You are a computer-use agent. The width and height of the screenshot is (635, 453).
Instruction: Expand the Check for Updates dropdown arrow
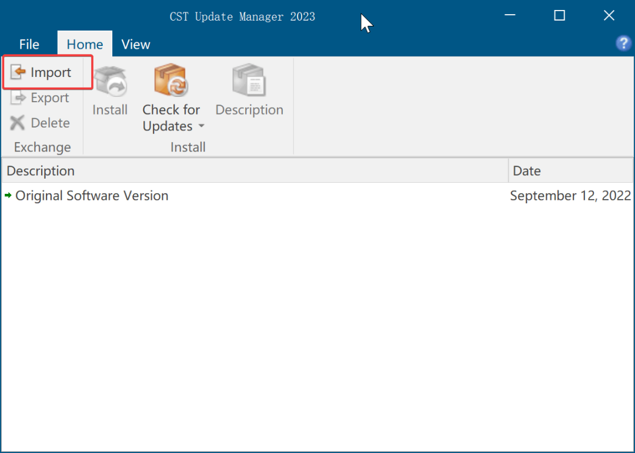(x=201, y=126)
